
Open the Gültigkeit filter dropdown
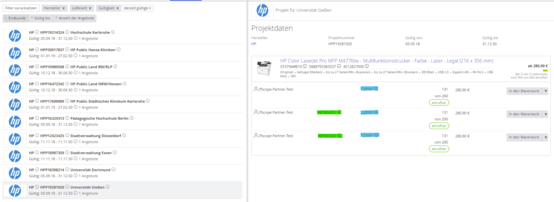point(108,8)
